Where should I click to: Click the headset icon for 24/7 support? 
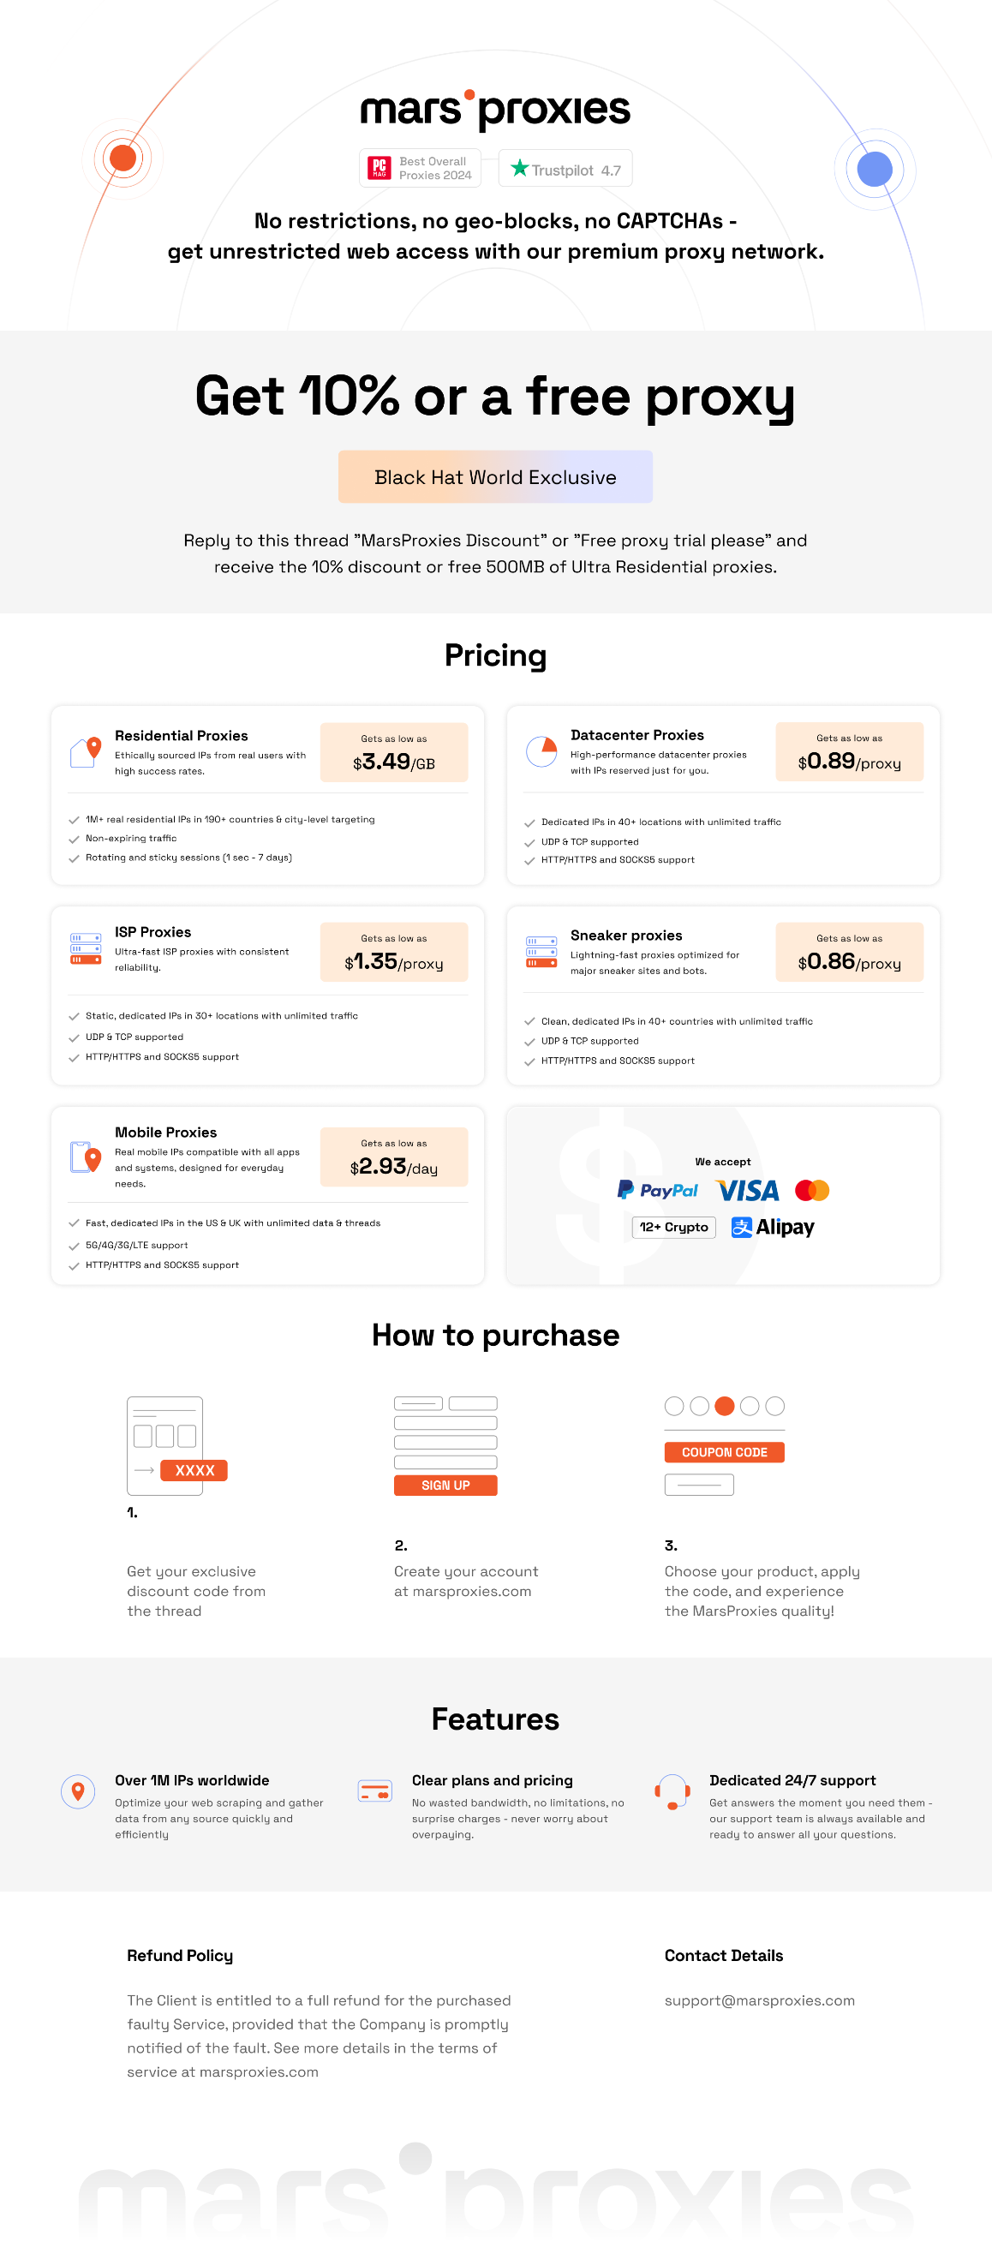tap(672, 1792)
